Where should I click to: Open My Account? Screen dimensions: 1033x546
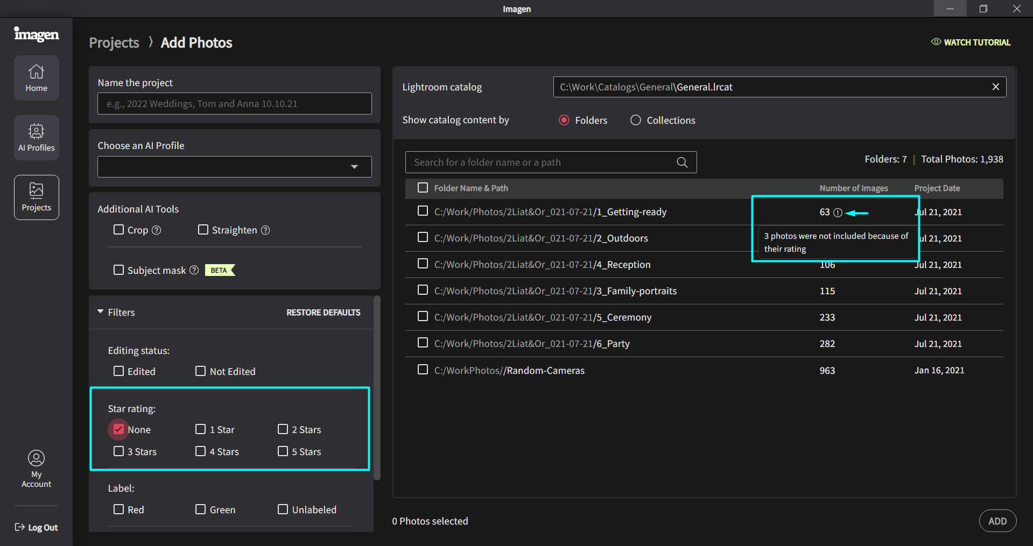37,469
